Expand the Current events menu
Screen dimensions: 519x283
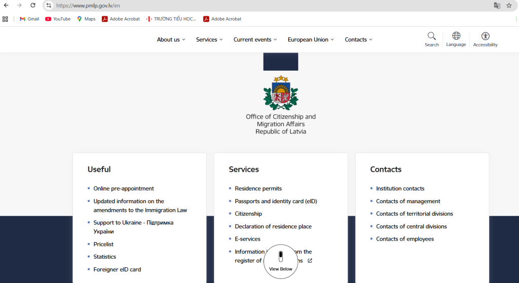pyautogui.click(x=255, y=39)
